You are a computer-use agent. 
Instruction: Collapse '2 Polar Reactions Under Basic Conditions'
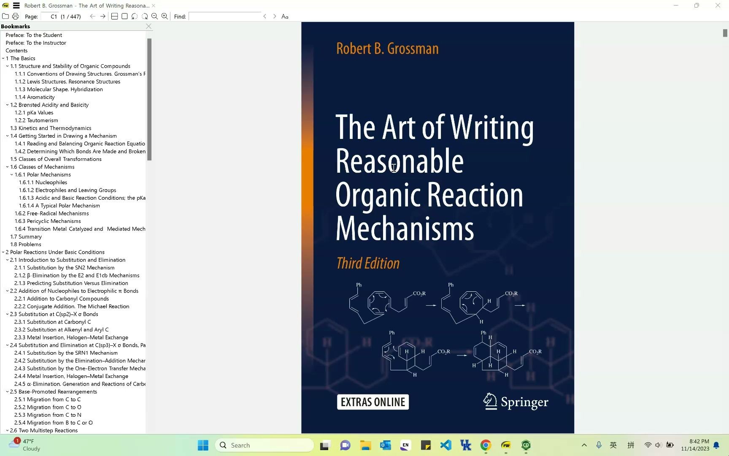tap(3, 252)
